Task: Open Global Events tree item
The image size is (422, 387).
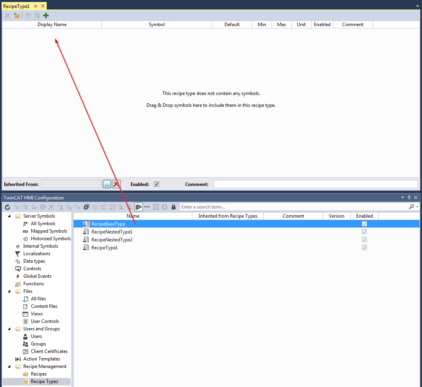Action: 37,276
